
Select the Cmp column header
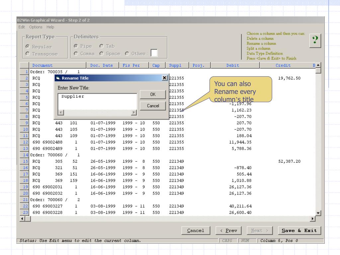pyautogui.click(x=157, y=65)
